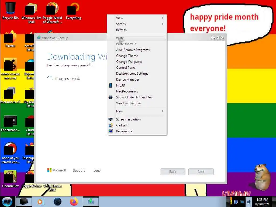Open Add-Remove Programs from the menu
The width and height of the screenshot is (276, 207).
(x=137, y=50)
